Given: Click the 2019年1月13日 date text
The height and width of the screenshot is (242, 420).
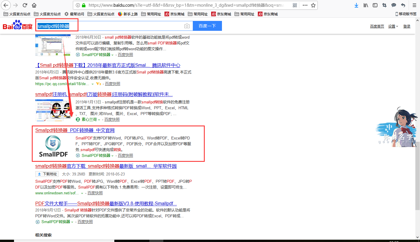Looking at the screenshot, I should pyautogui.click(x=88, y=102).
